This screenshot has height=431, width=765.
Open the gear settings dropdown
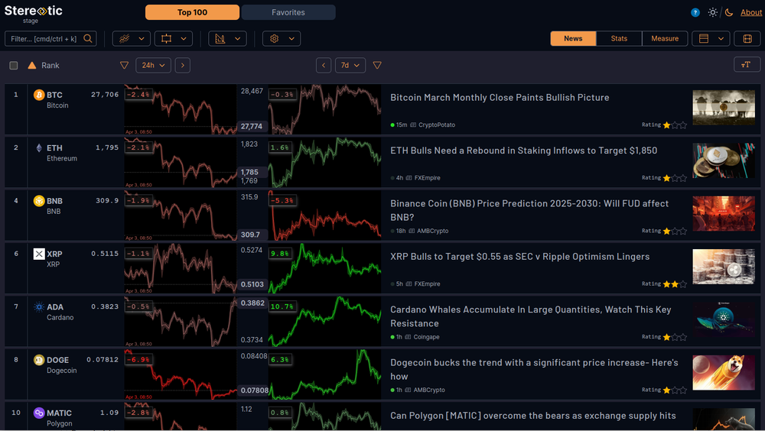pos(282,38)
